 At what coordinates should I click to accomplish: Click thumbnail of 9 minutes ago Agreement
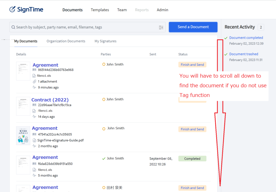pyautogui.click(x=23, y=71)
